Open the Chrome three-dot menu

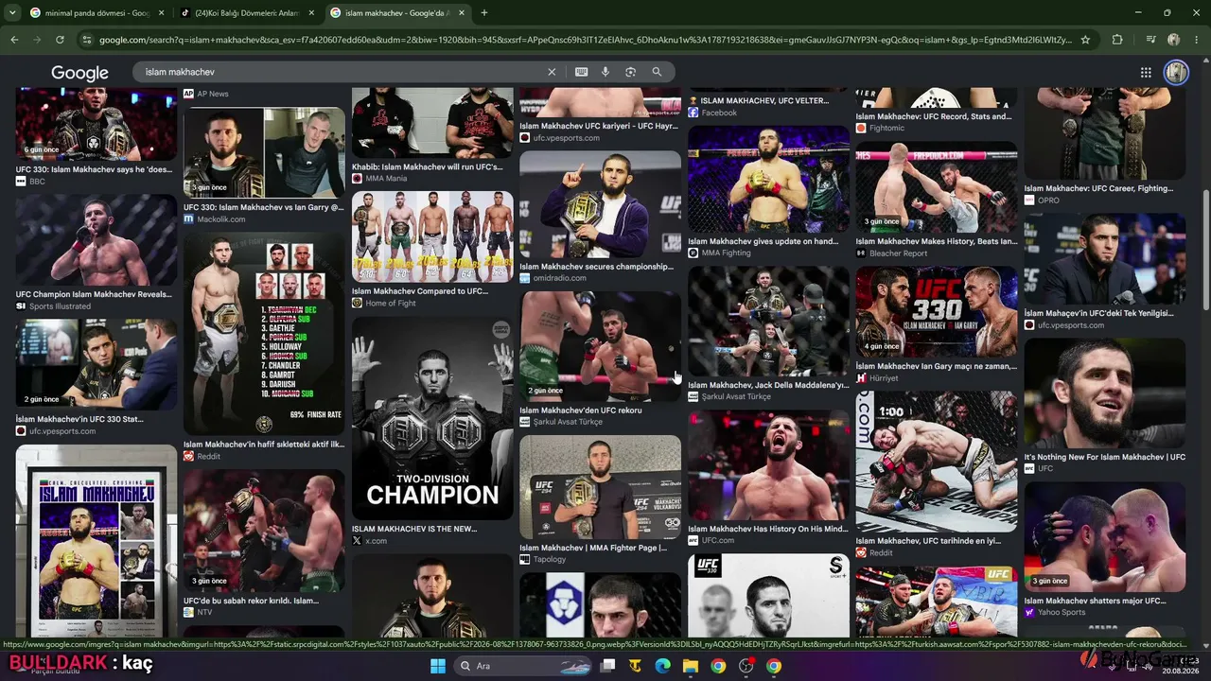click(1196, 40)
